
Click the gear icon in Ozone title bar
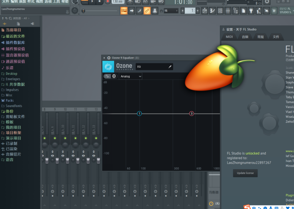109,58
